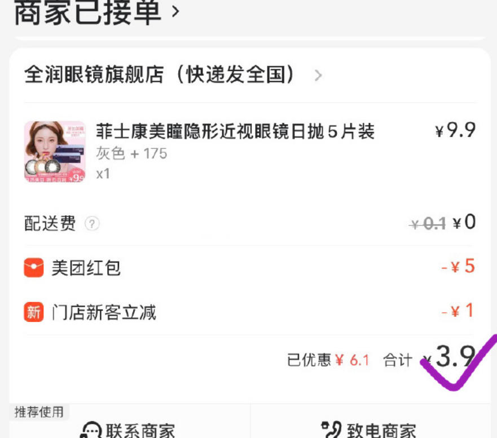This screenshot has width=497, height=438.
Task: Tap the ¥9.9 item price
Action: pyautogui.click(x=455, y=130)
